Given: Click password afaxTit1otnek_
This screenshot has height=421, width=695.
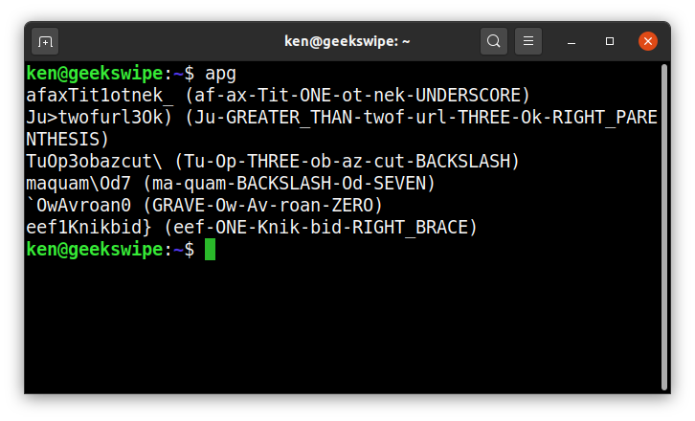Looking at the screenshot, I should (100, 96).
